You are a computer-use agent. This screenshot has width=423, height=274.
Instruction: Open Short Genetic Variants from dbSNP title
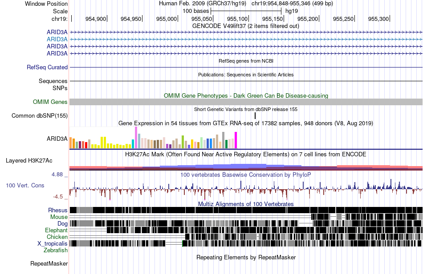246,110
